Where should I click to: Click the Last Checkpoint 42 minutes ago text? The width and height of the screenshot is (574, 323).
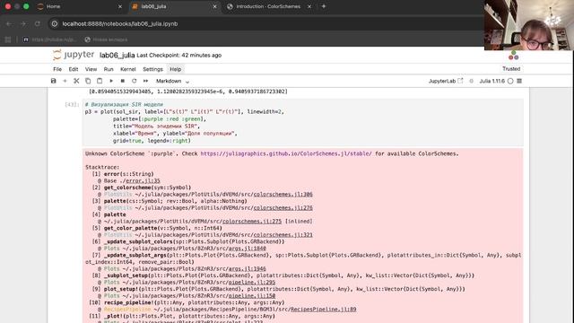click(x=179, y=56)
